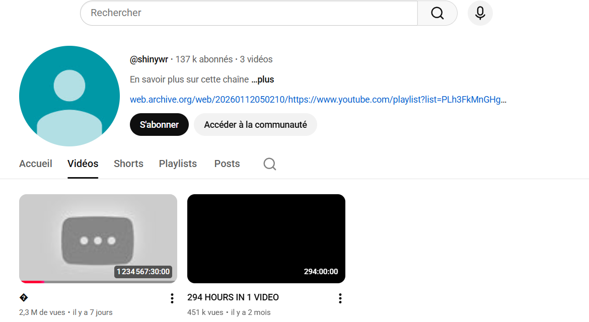Screen dimensions: 589x322
Task: Click the il y a 7 jours text
Action: click(x=93, y=312)
